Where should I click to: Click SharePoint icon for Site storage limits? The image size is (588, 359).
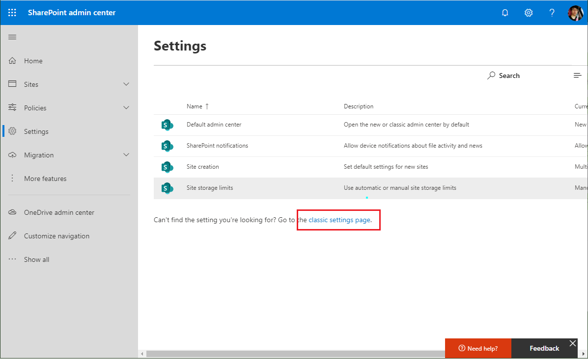click(x=167, y=188)
